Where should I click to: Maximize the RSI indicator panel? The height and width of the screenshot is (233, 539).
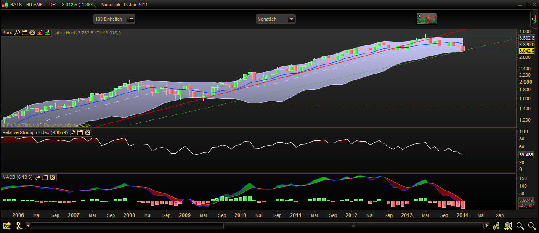click(x=80, y=133)
